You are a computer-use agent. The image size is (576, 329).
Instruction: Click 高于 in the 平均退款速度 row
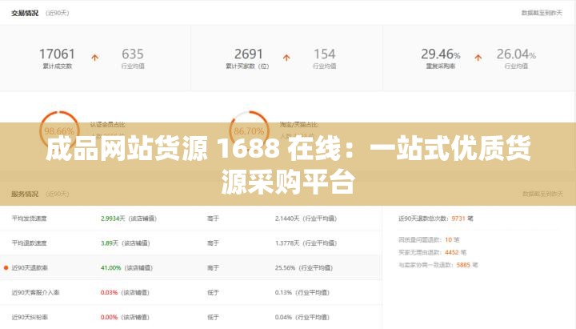pyautogui.click(x=213, y=243)
